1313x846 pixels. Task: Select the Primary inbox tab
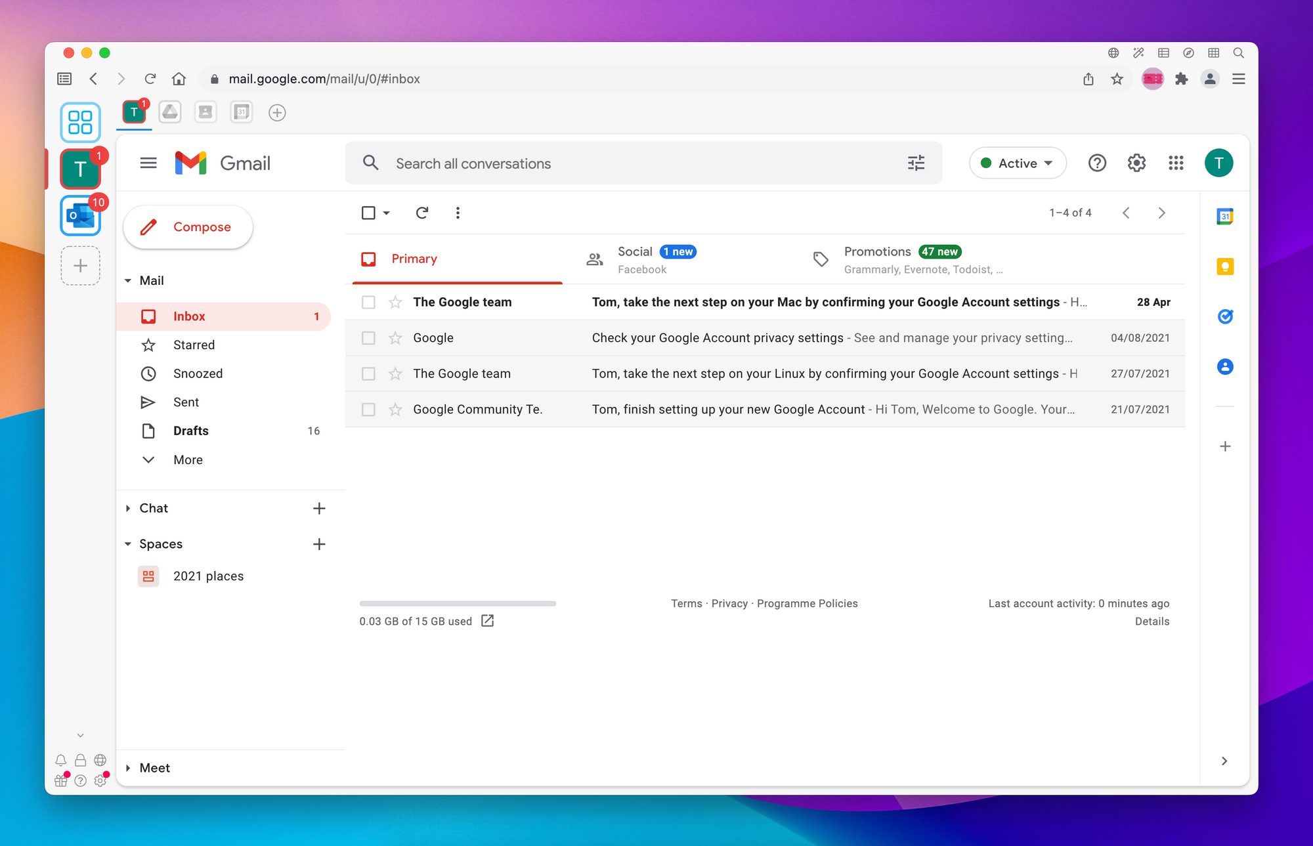(x=414, y=259)
